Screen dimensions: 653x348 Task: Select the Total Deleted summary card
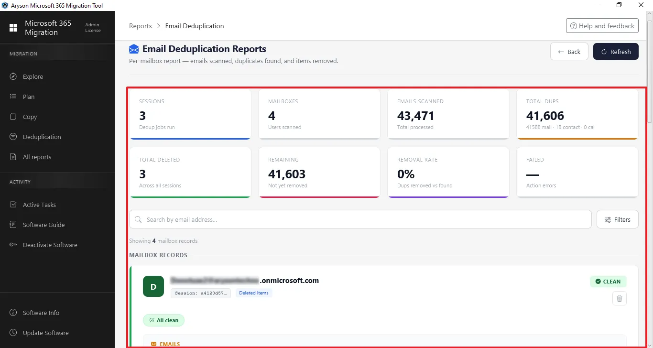click(x=190, y=173)
